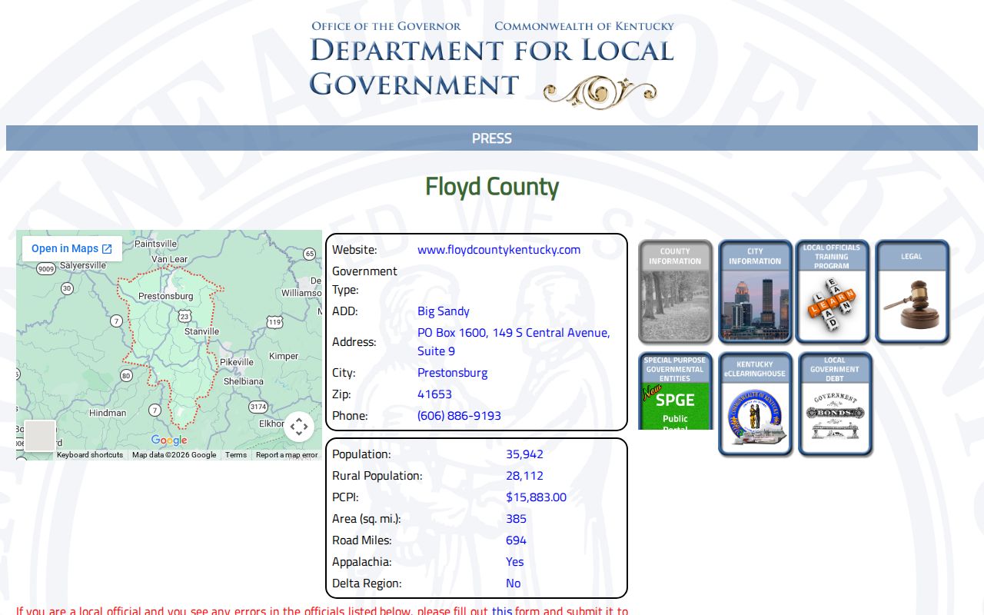
Task: Click Keyboard shortcuts on the map
Action: (x=90, y=455)
